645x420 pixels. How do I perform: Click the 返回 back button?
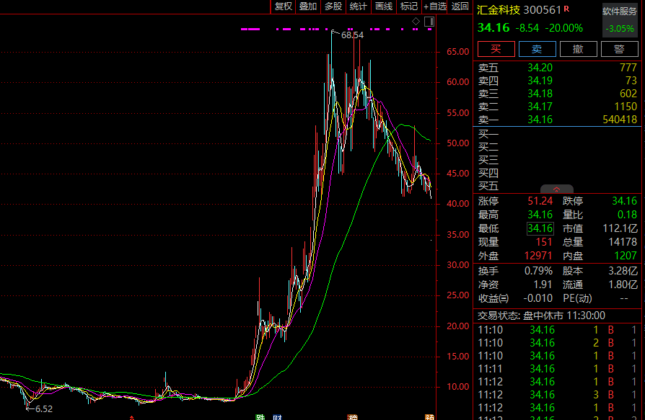coord(460,6)
